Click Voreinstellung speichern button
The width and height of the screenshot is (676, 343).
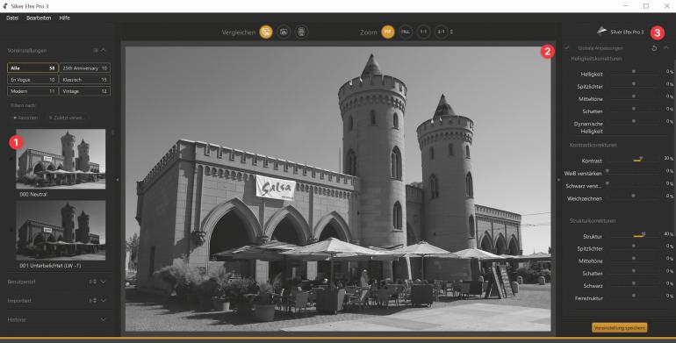[x=620, y=328]
